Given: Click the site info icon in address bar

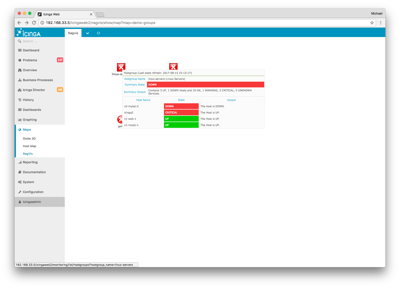Looking at the screenshot, I should point(42,23).
